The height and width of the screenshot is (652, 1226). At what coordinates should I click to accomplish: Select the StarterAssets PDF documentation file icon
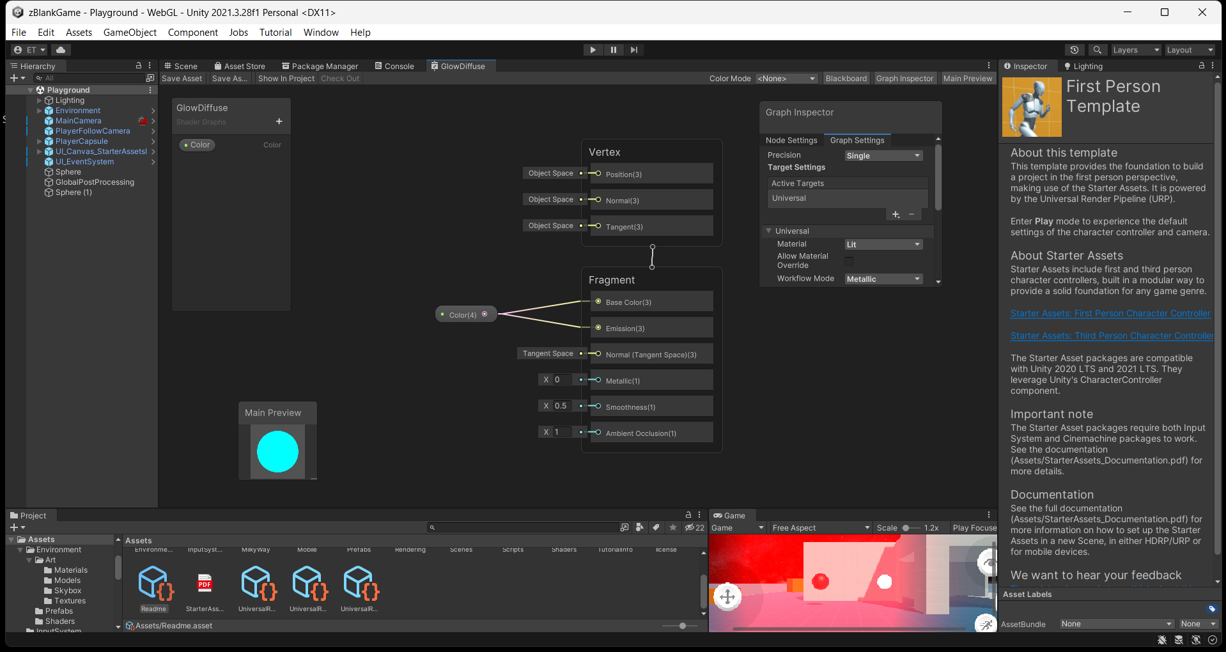coord(205,584)
